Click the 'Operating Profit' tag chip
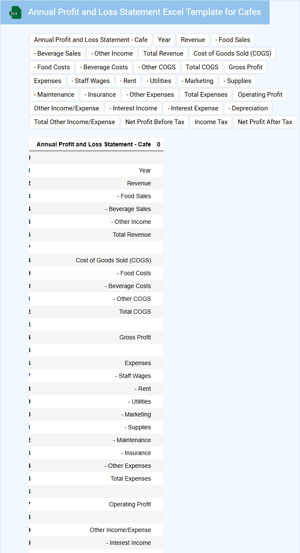Image resolution: width=300 pixels, height=553 pixels. (260, 95)
